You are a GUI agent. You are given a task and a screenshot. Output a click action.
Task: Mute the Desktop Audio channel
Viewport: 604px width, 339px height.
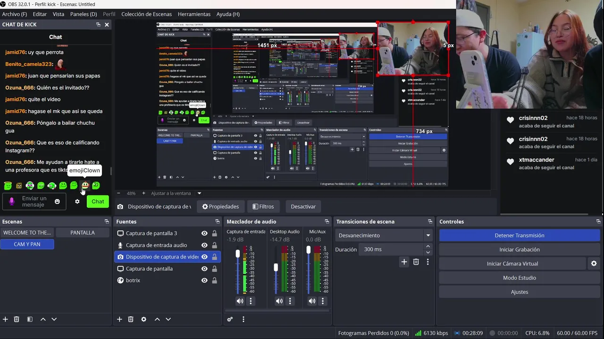(x=279, y=301)
